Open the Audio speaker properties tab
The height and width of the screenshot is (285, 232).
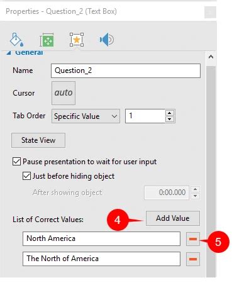[x=107, y=40]
